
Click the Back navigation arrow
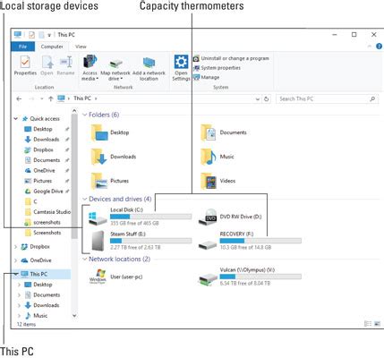19,98
